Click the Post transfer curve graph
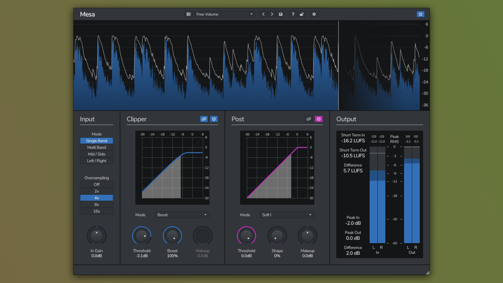 point(277,168)
